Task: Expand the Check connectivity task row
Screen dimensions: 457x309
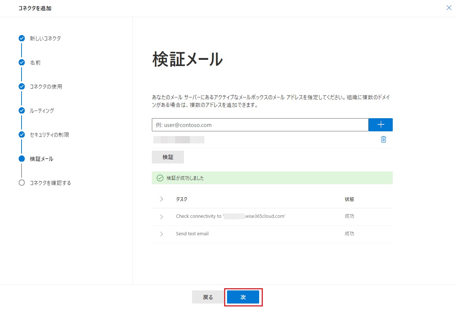Action: tap(161, 217)
